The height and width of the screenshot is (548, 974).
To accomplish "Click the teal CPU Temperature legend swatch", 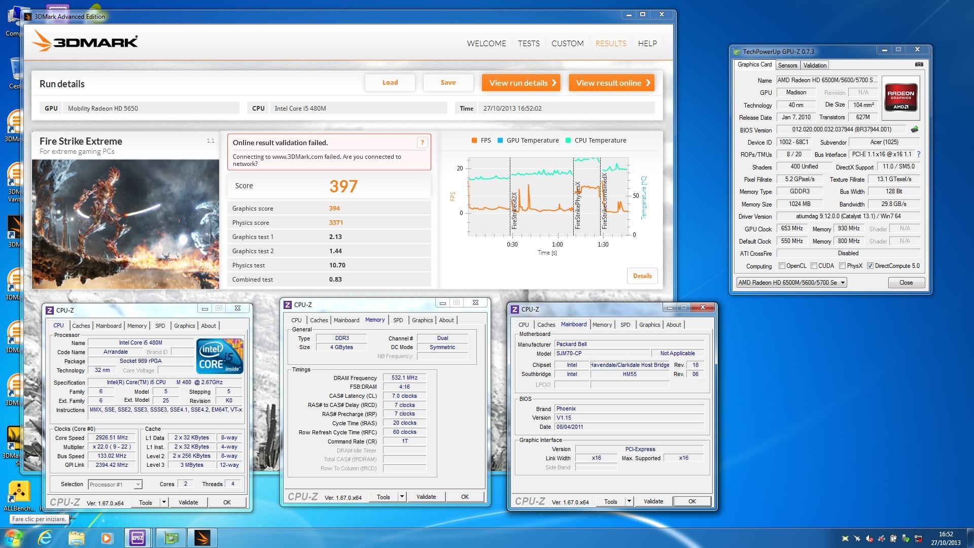I will coord(568,141).
